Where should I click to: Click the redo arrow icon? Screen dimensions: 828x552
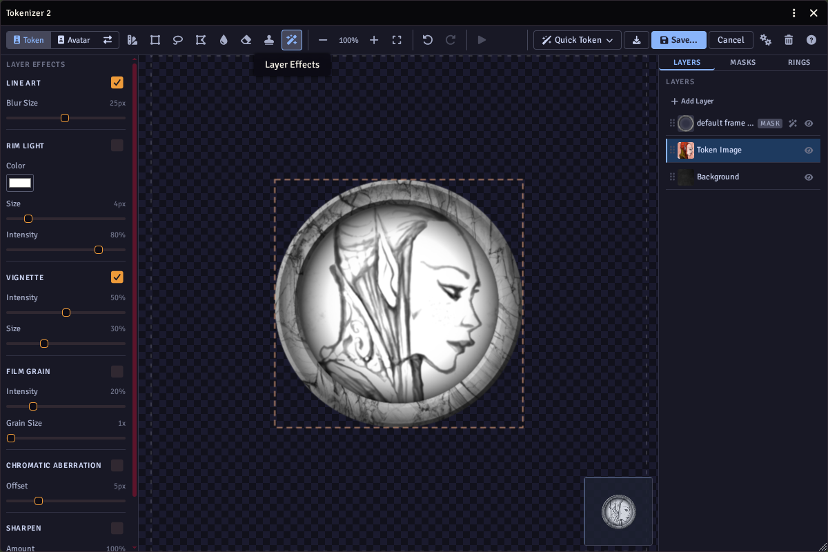(x=451, y=40)
